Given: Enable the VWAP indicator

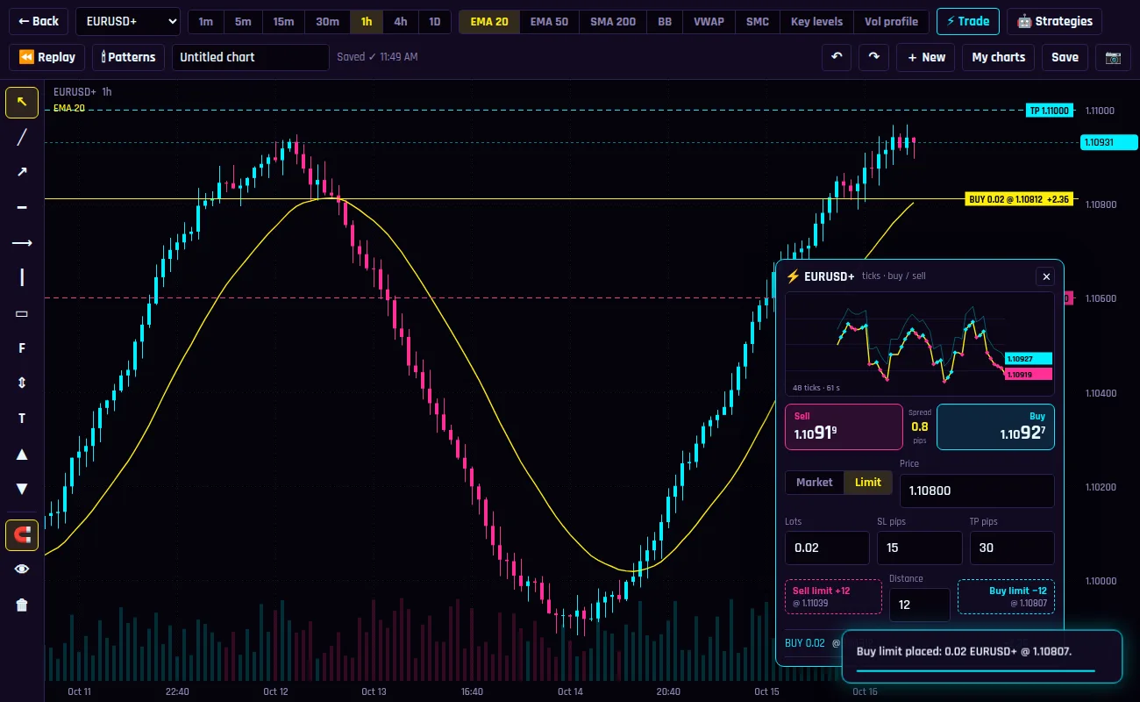Looking at the screenshot, I should [709, 21].
